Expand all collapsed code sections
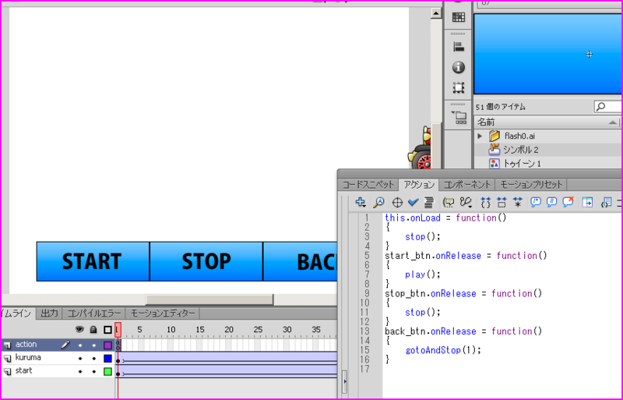Image resolution: width=623 pixels, height=400 pixels. [x=517, y=202]
